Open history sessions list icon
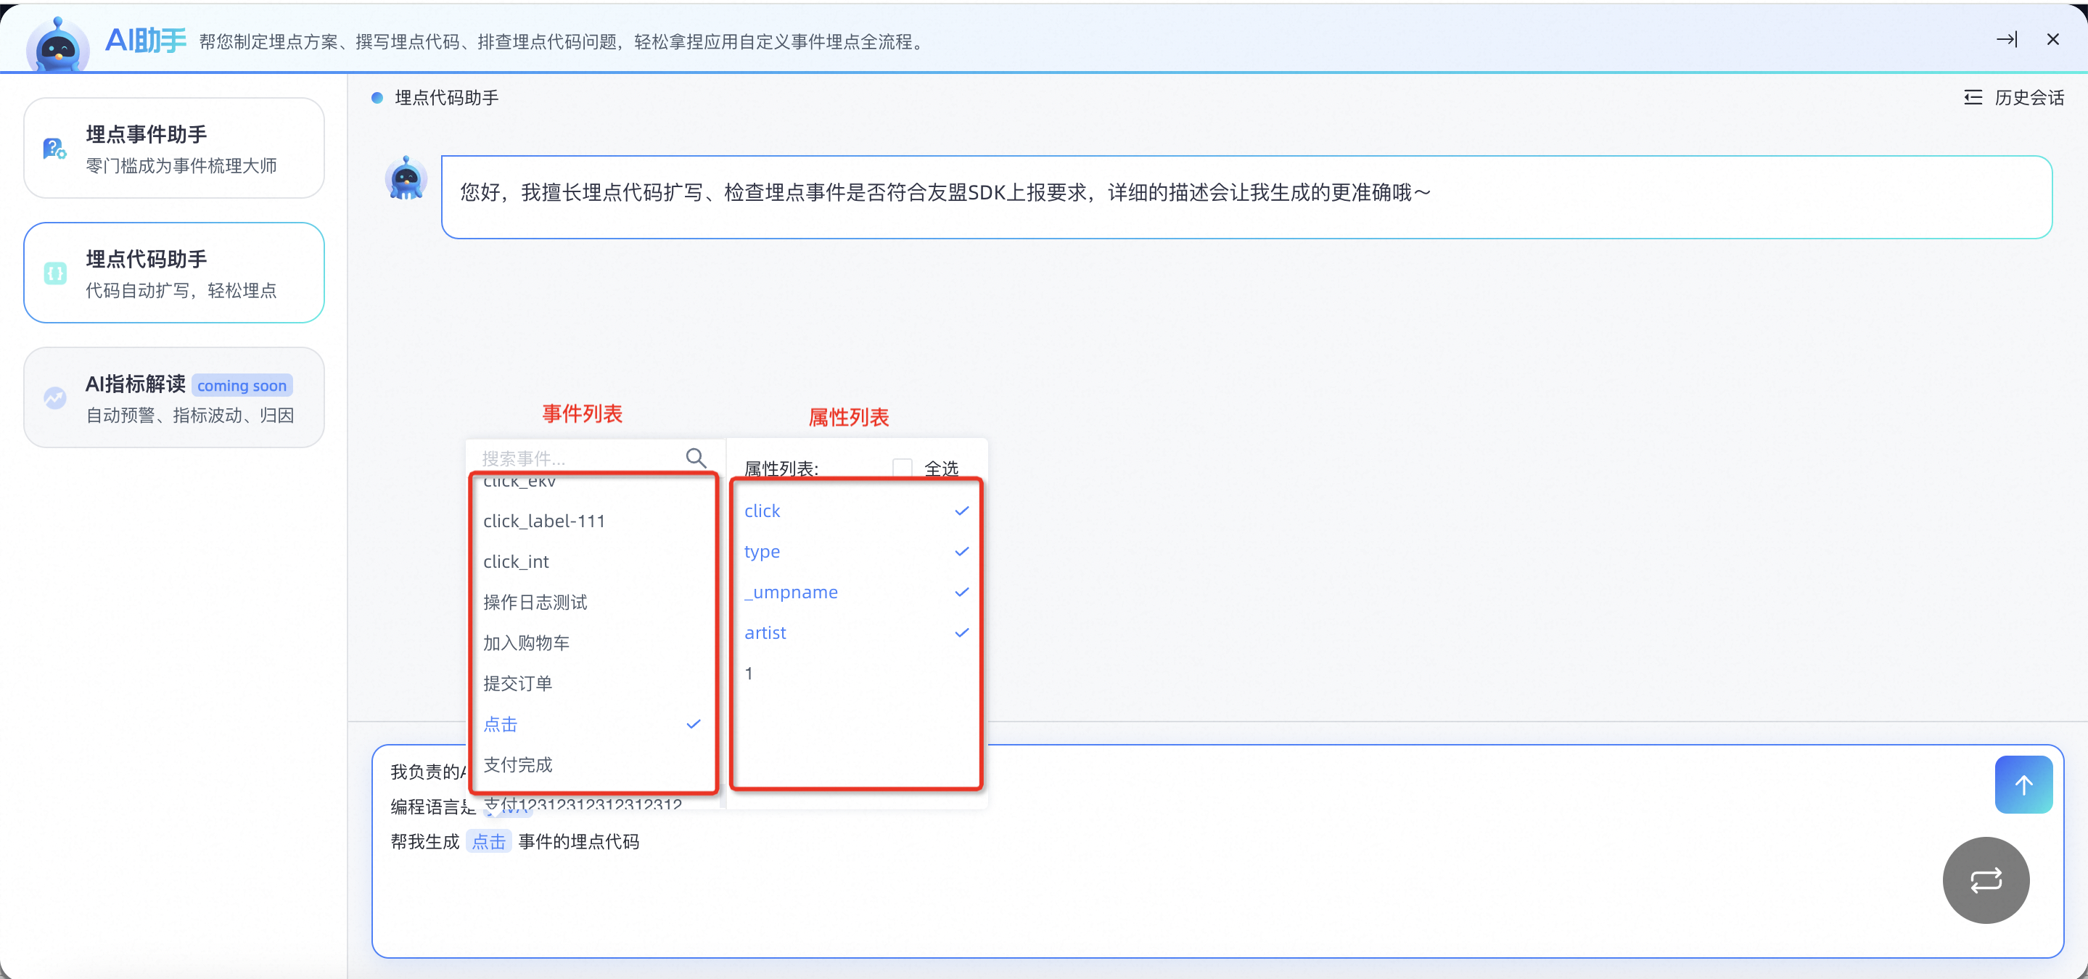Viewport: 2088px width, 979px height. pyautogui.click(x=1972, y=98)
